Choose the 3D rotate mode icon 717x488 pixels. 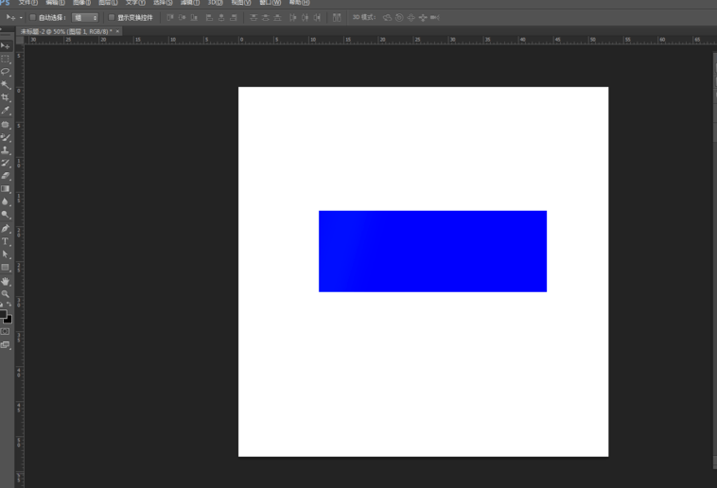tap(387, 17)
